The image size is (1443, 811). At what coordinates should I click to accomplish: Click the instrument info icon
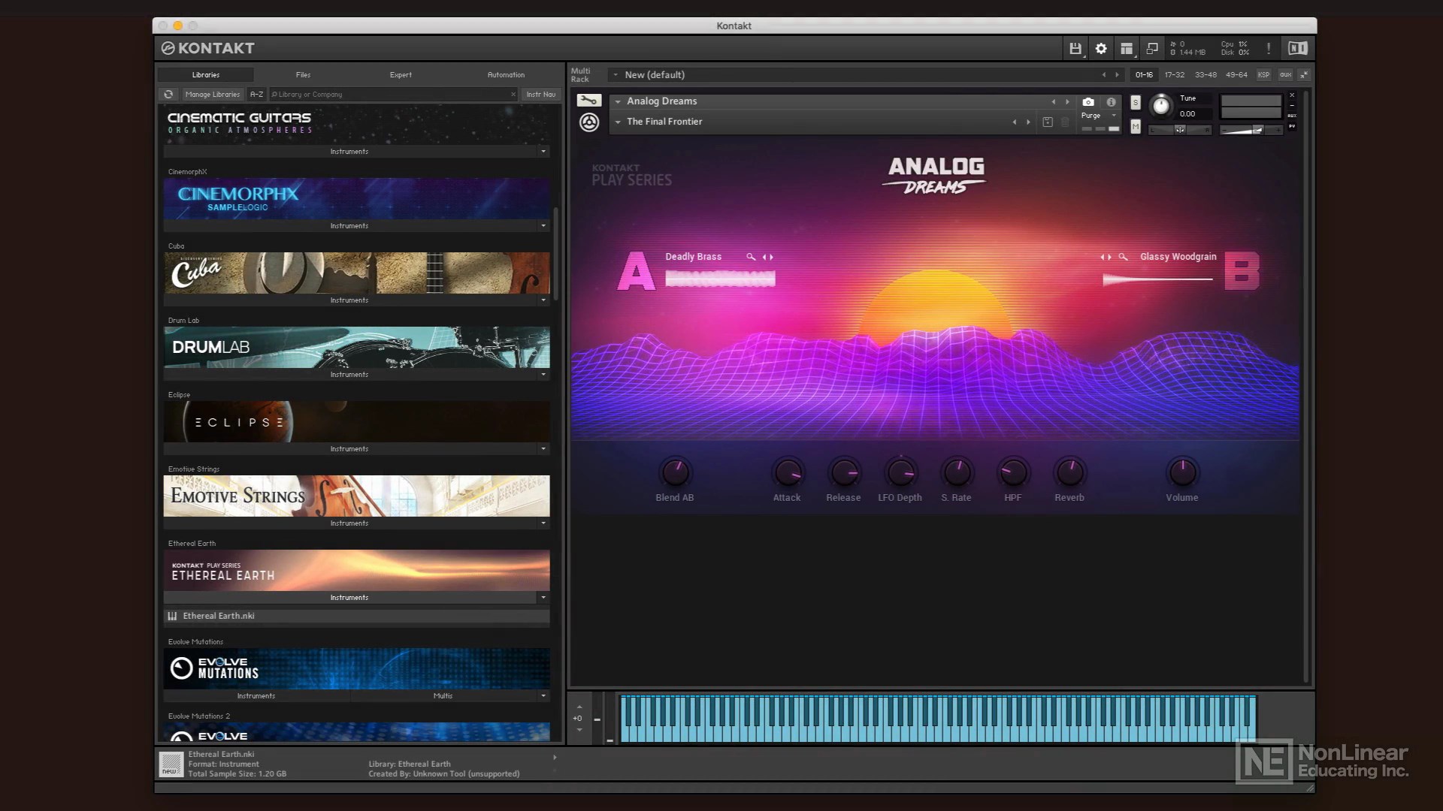point(1111,102)
